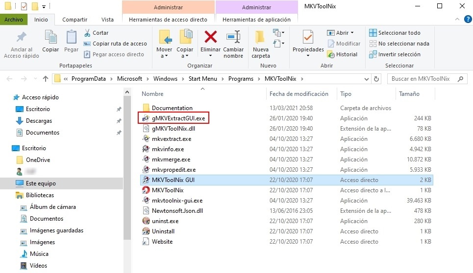Switch to the Vista ribbon tab
Viewport: 473px width, 273px height.
tap(107, 20)
